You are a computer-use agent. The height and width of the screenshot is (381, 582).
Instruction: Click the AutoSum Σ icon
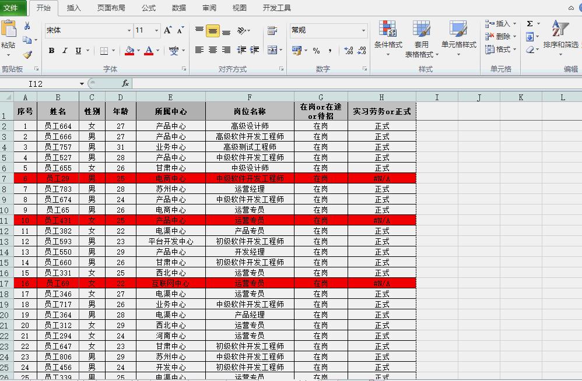coord(530,24)
